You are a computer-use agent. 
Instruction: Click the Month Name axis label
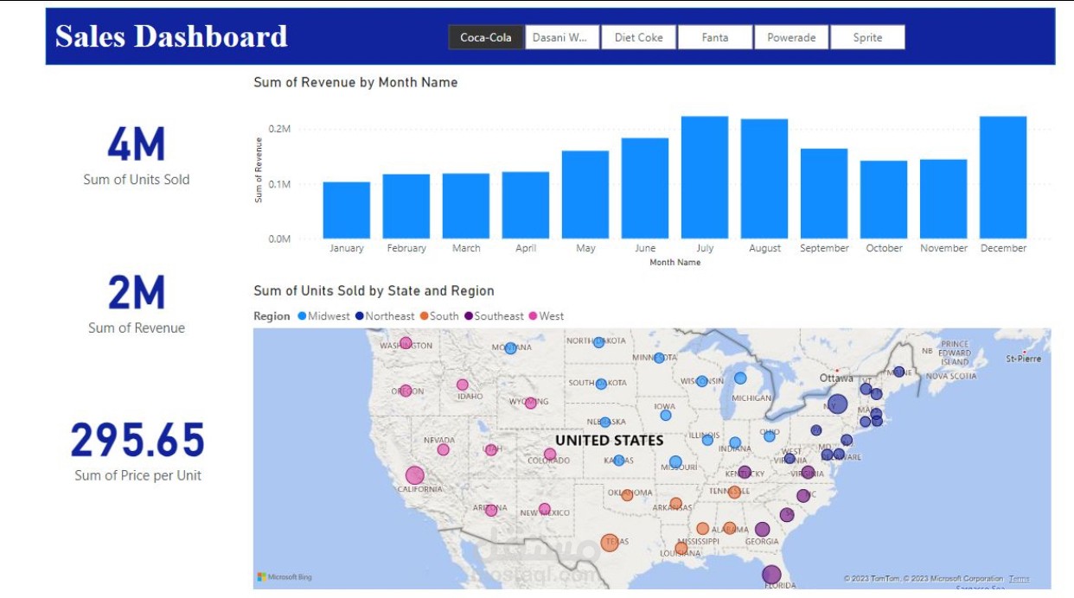click(x=674, y=262)
